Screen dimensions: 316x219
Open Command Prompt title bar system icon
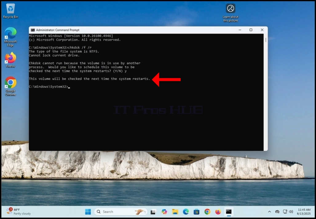pos(33,30)
